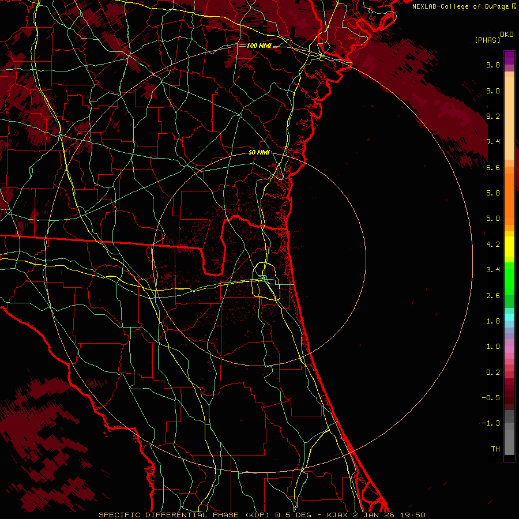Click the 50 NMI range ring label
Screen dimensions: 519x519
(259, 153)
